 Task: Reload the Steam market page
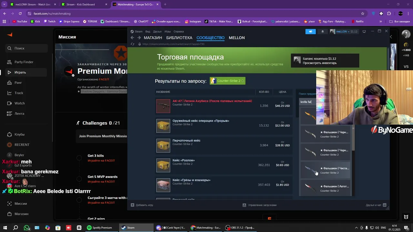(132, 44)
